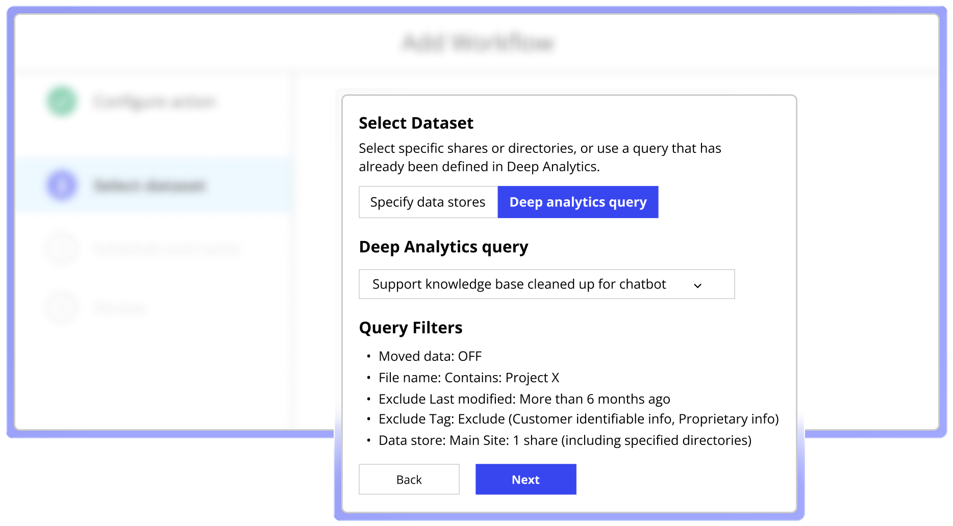953x526 pixels.
Task: Select the Exclude Last modified filter line
Action: pos(524,399)
